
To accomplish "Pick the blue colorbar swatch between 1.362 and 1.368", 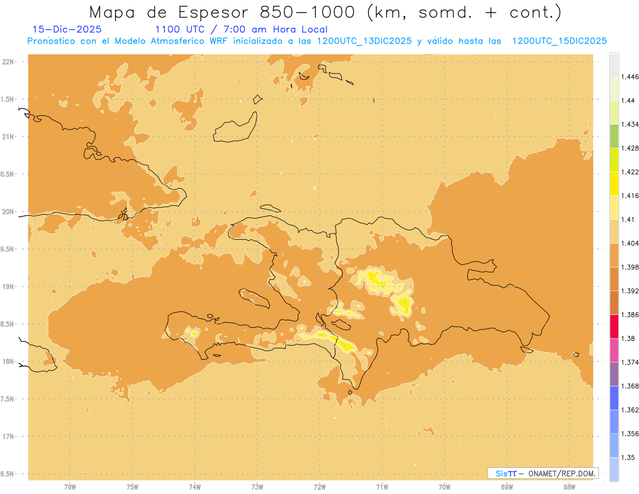I will (614, 398).
